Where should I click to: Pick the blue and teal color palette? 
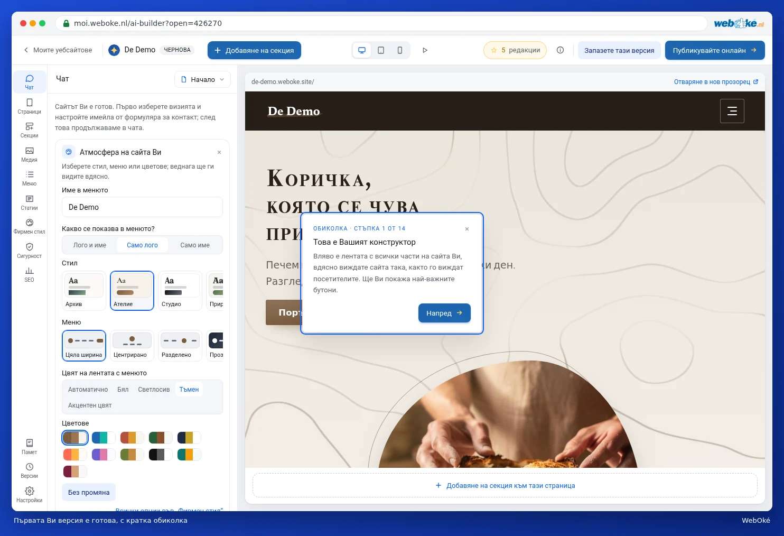[104, 438]
